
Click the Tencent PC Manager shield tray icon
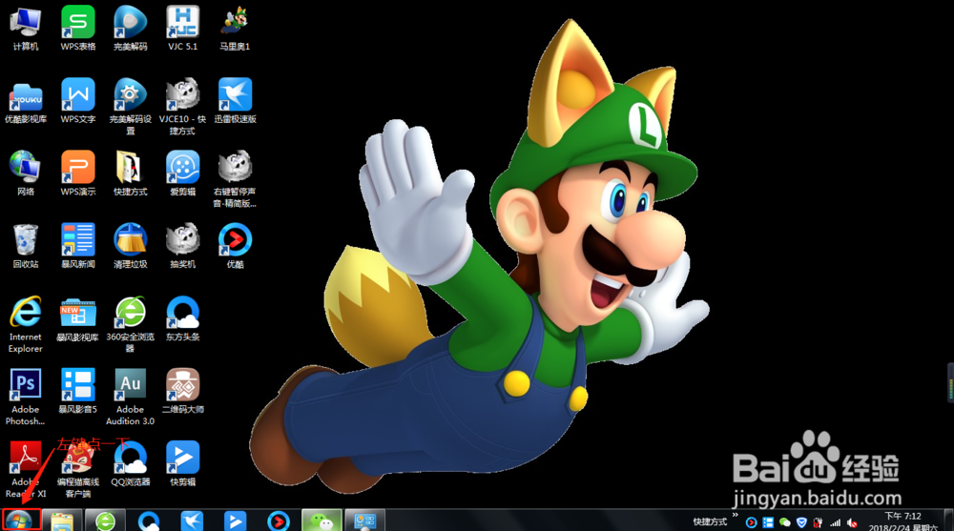[802, 522]
